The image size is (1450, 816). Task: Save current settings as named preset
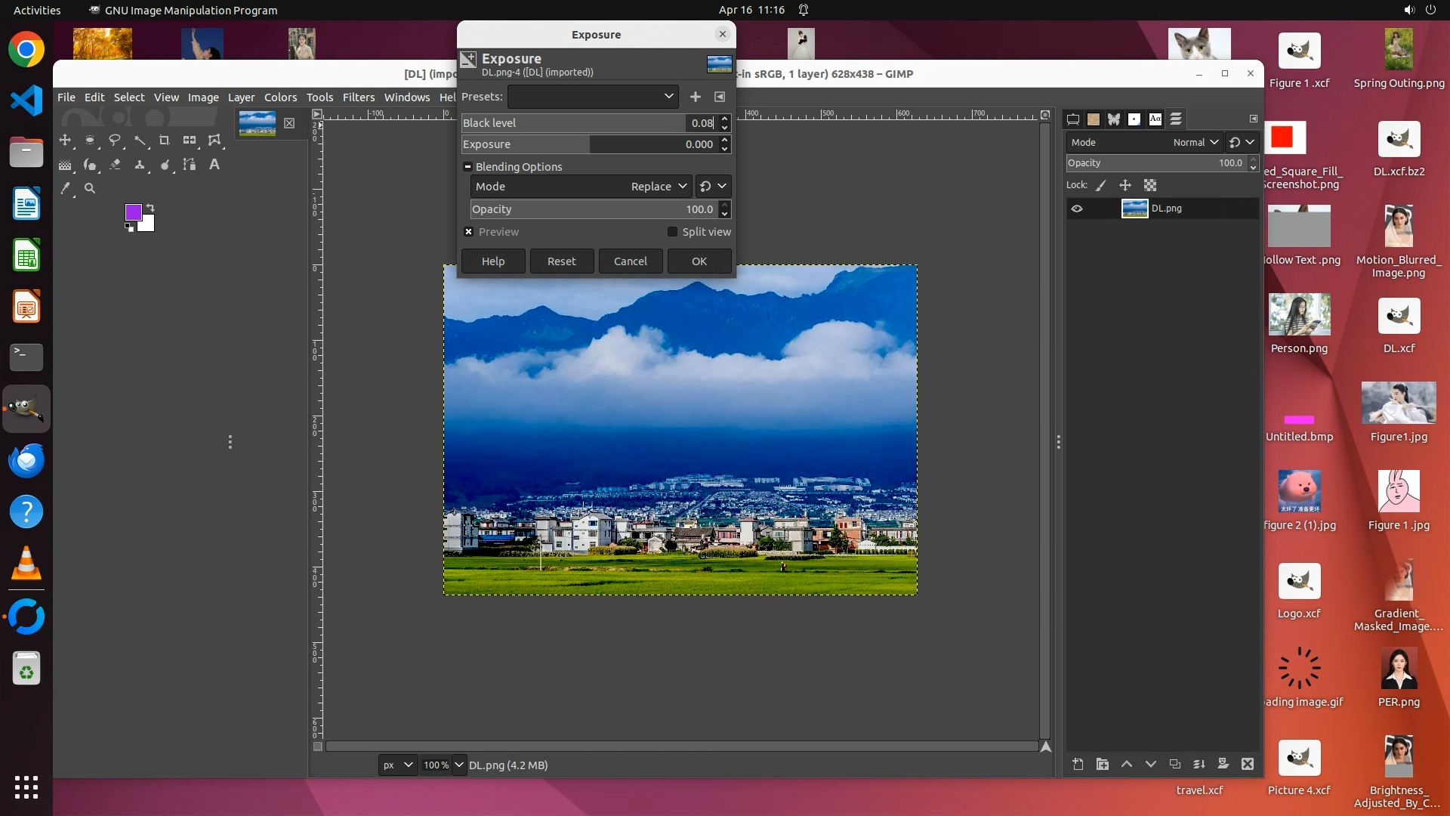pos(696,97)
